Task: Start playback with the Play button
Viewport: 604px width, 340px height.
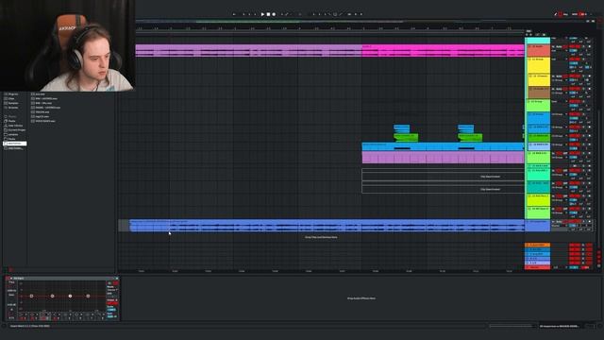Action: pyautogui.click(x=262, y=14)
